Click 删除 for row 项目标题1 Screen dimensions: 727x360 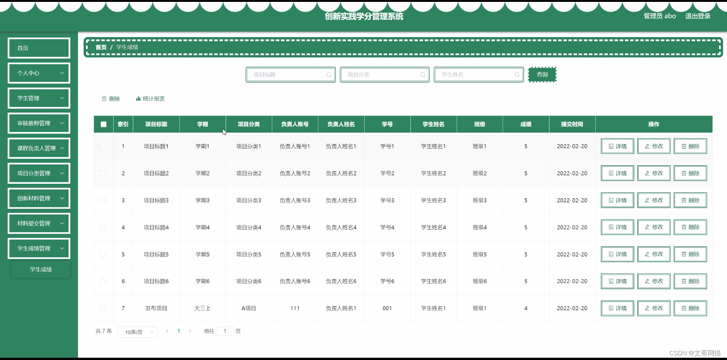(x=690, y=146)
